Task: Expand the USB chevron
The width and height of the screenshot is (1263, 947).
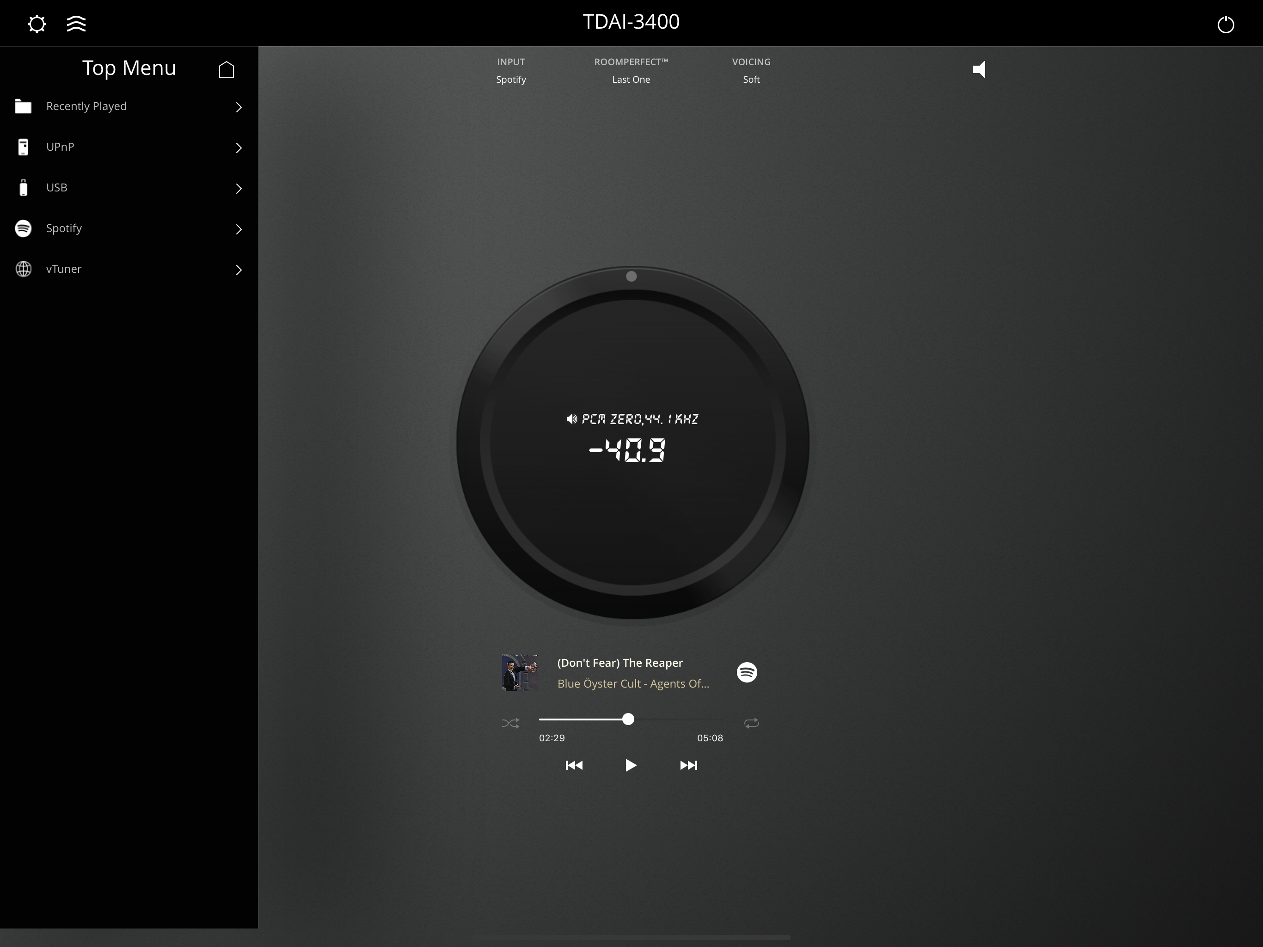Action: point(239,188)
